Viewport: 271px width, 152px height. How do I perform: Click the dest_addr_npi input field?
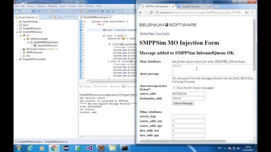pyautogui.click(x=188, y=136)
